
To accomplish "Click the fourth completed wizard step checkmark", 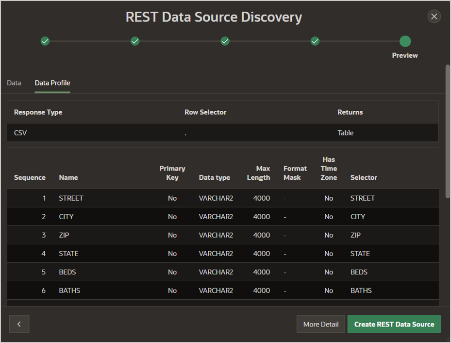I will (x=315, y=41).
